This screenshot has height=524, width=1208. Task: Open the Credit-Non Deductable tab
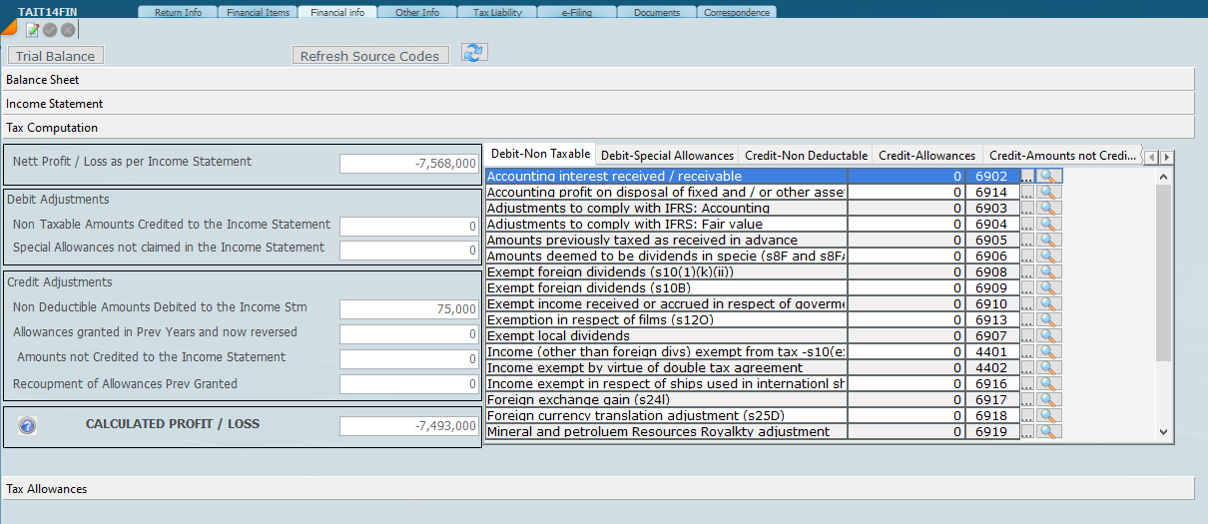click(806, 156)
